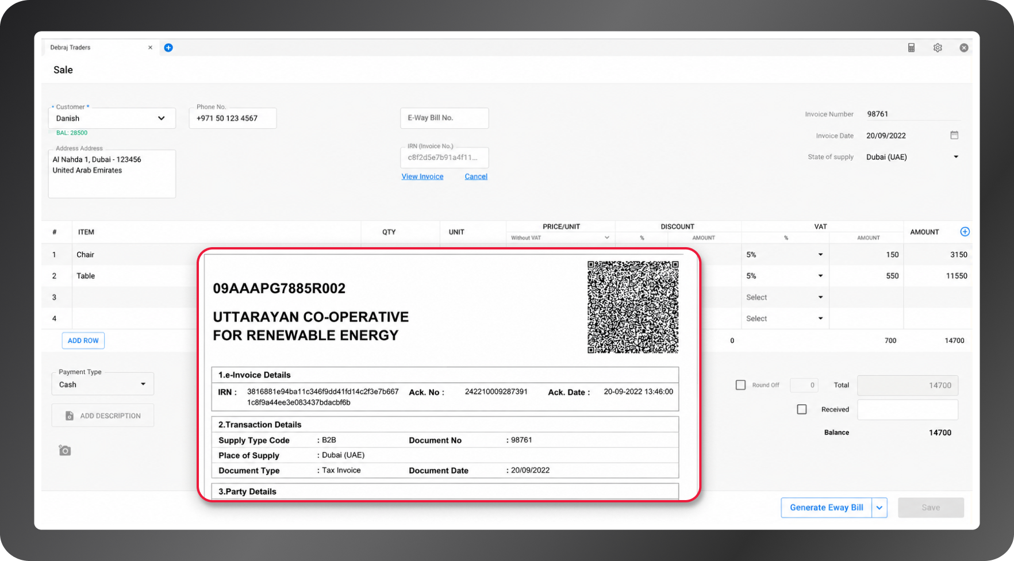Open VAT % dropdown for the Table row
The image size is (1014, 561).
[785, 276]
